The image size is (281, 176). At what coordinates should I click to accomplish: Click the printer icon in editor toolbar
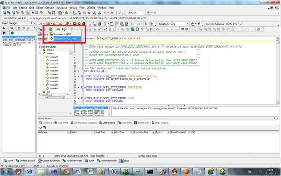pos(99,24)
